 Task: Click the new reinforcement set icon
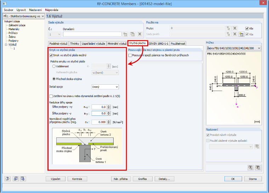tap(125, 34)
